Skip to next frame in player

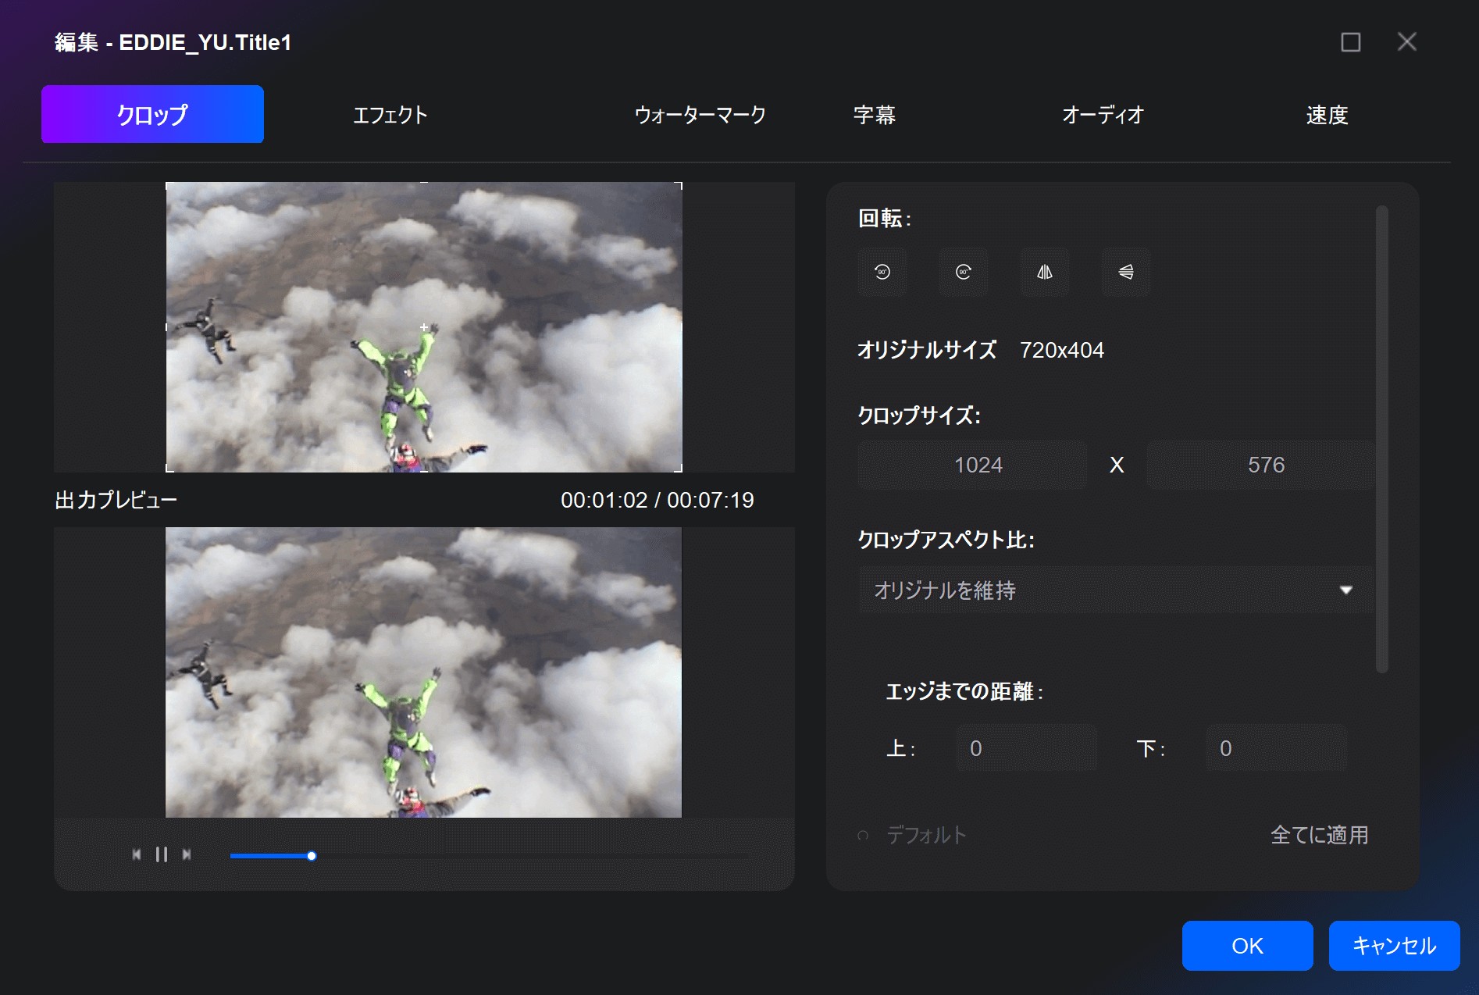coord(187,854)
